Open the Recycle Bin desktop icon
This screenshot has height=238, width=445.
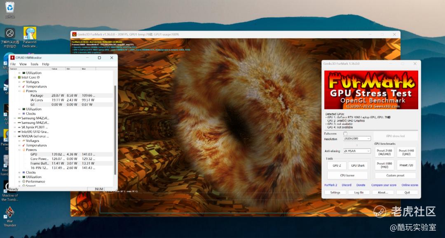click(x=10, y=9)
